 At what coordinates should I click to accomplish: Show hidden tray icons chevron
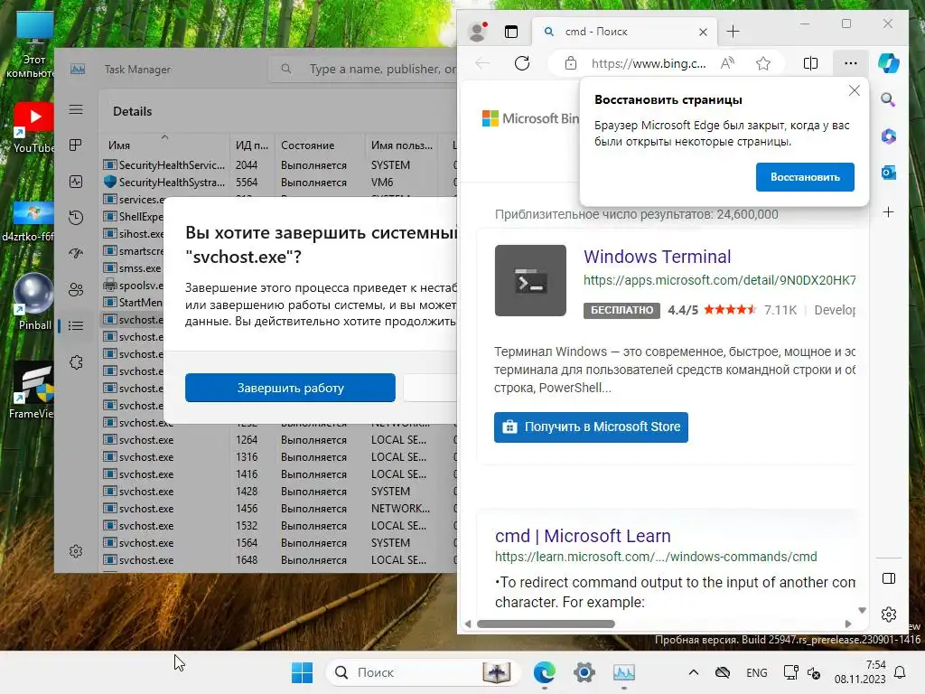point(694,672)
